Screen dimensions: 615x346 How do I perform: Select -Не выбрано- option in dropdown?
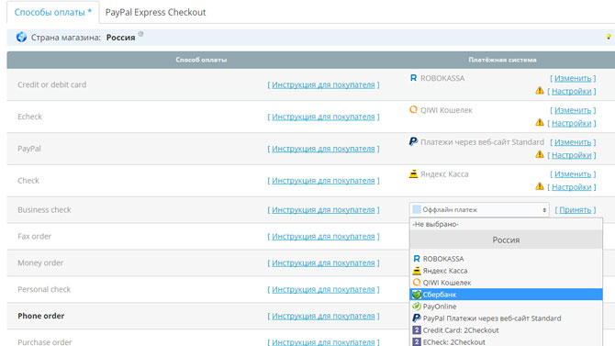coord(506,224)
